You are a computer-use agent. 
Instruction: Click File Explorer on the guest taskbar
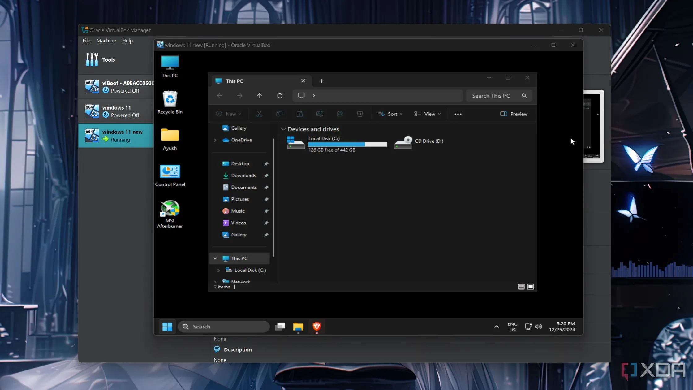coord(298,327)
